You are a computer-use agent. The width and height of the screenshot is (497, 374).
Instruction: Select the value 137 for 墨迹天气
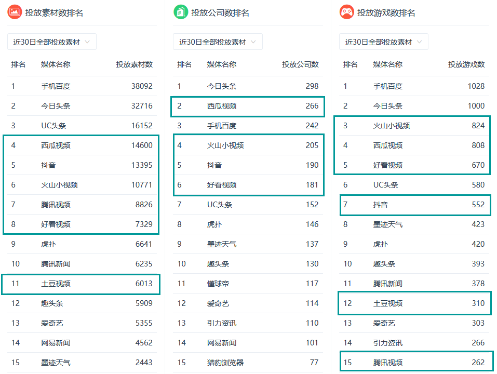pos(312,244)
